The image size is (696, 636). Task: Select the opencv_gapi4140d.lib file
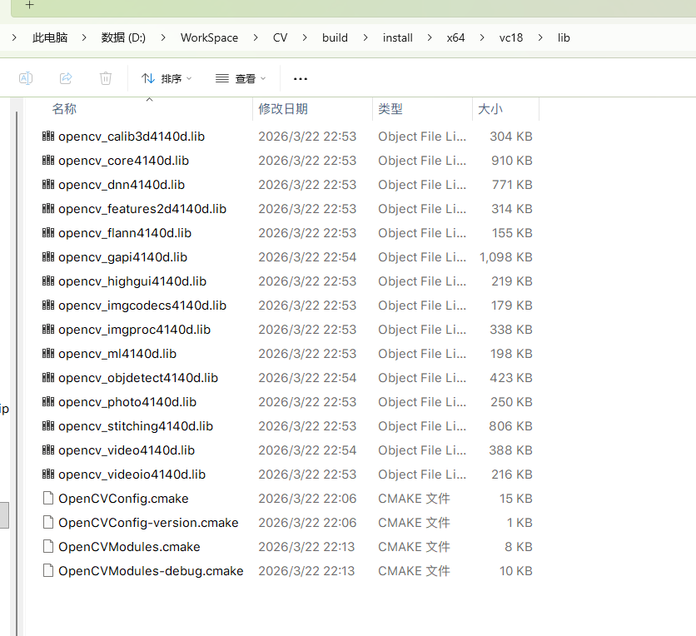pos(122,257)
